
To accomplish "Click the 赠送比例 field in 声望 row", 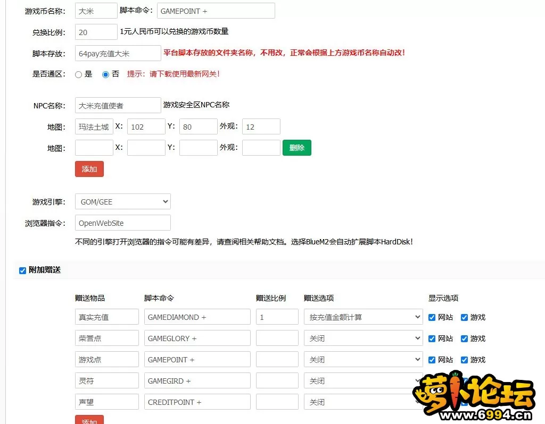I will [277, 402].
